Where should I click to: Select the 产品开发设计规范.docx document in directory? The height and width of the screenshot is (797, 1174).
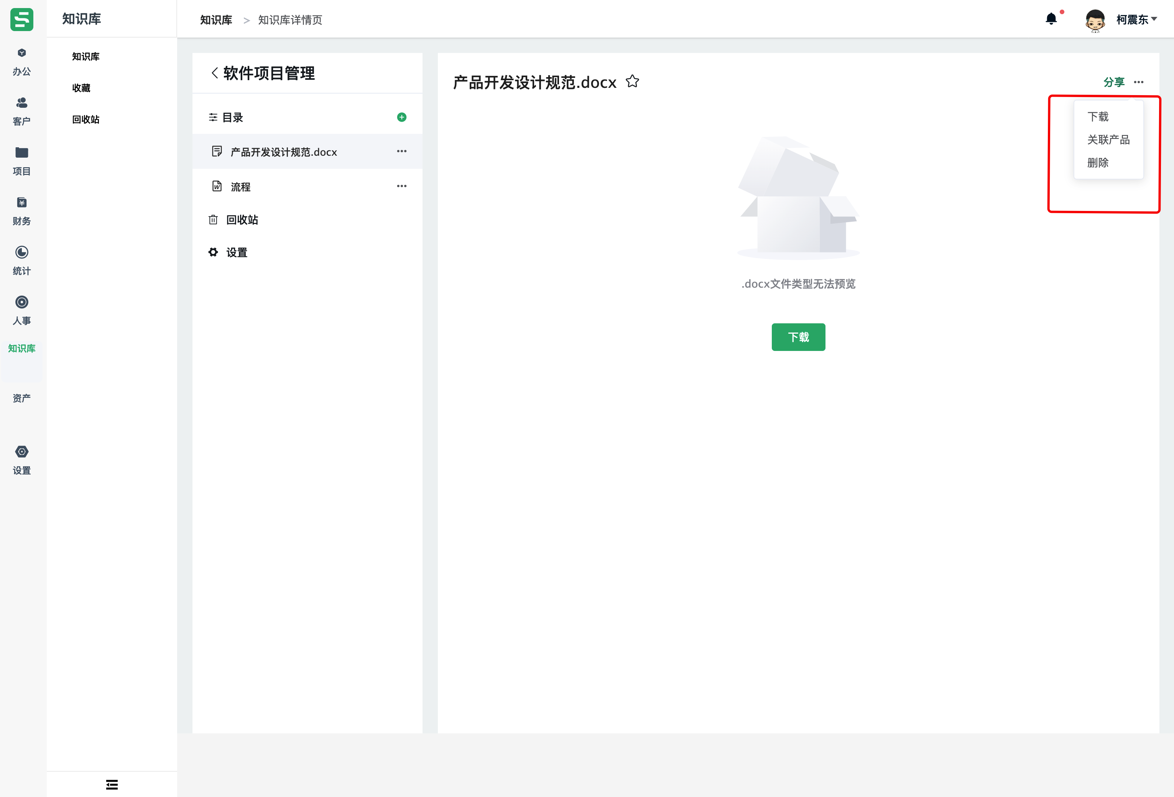[307, 151]
